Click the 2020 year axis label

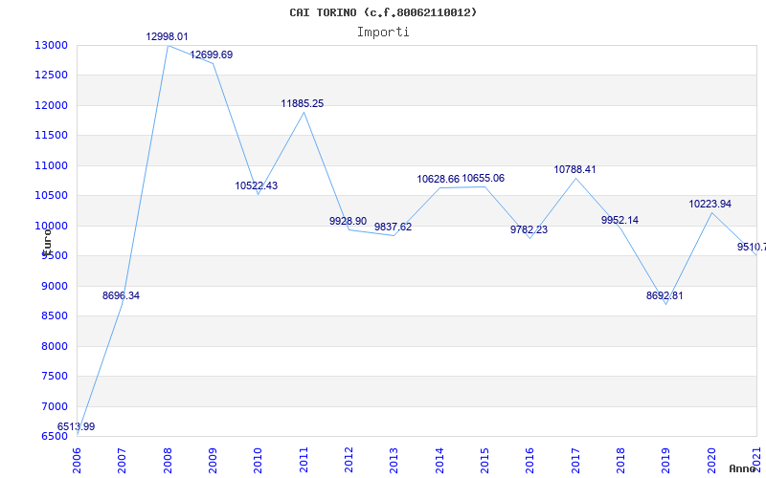pyautogui.click(x=711, y=460)
